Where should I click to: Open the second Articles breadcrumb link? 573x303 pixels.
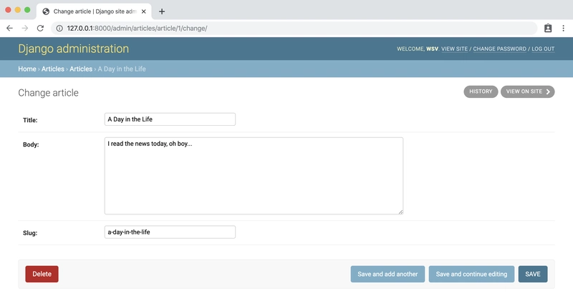[x=81, y=69]
